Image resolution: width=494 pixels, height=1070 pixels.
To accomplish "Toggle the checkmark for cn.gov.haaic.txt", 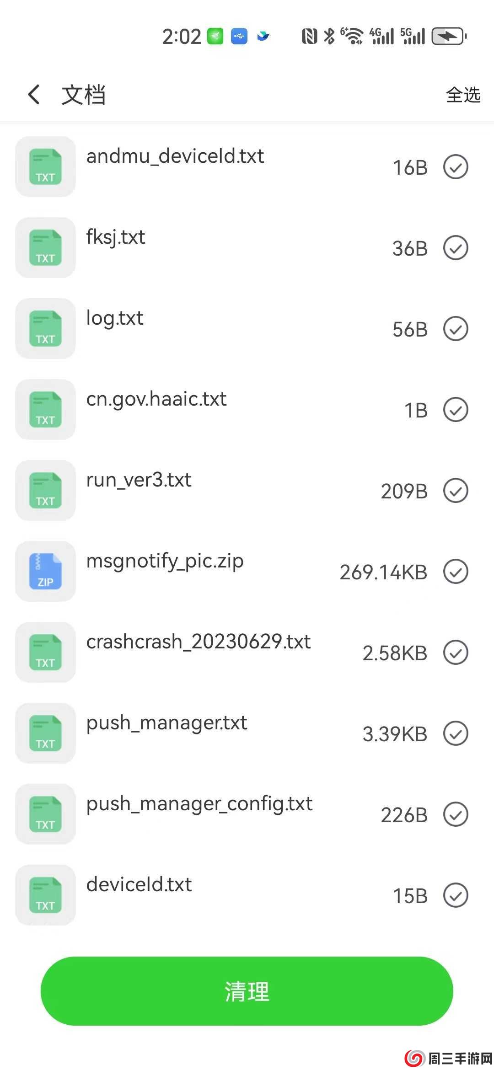I will pyautogui.click(x=456, y=409).
